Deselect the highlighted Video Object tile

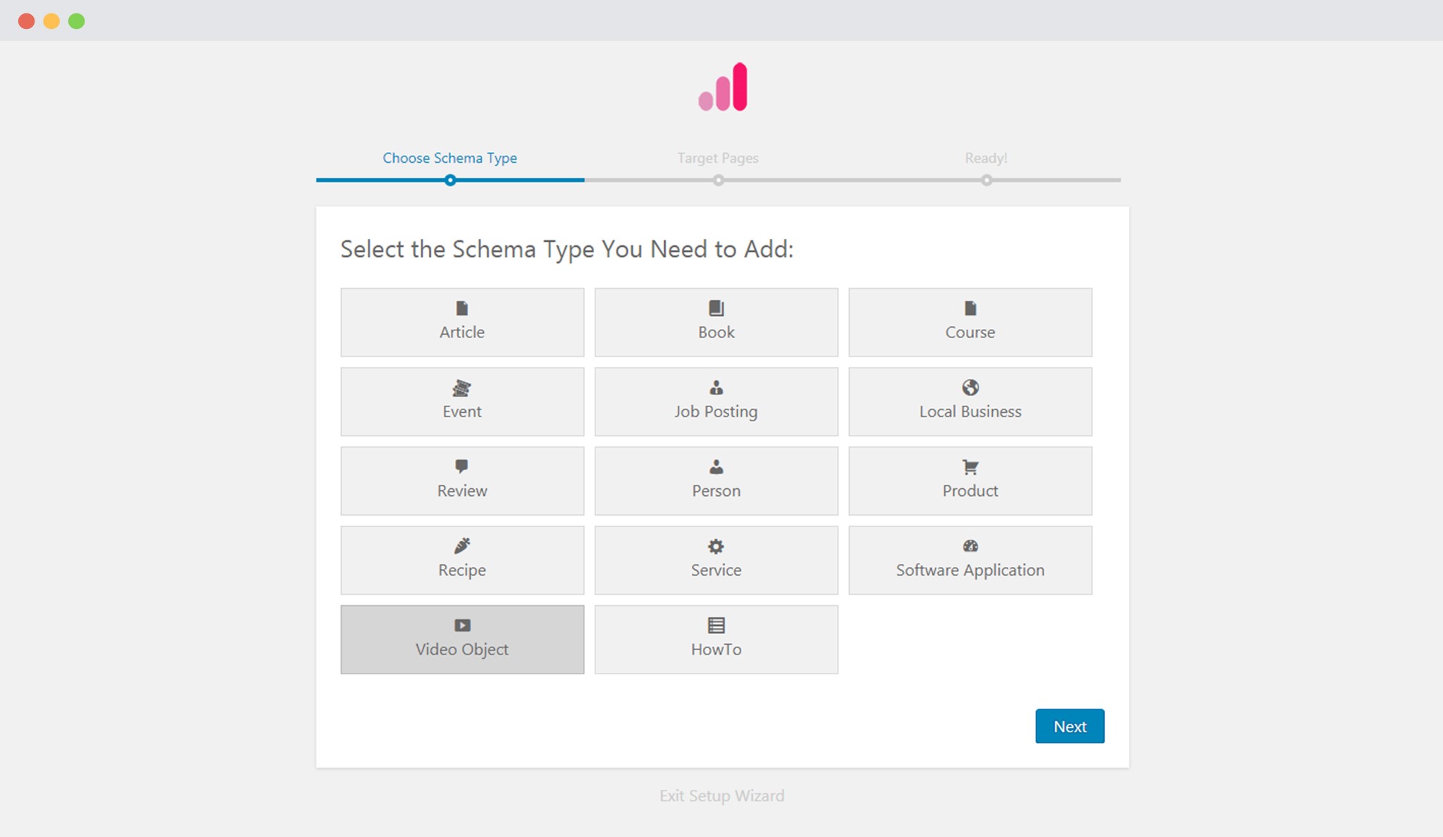coord(462,639)
